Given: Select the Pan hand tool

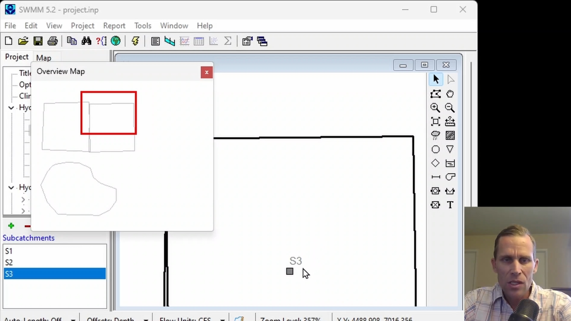Looking at the screenshot, I should click(x=450, y=94).
